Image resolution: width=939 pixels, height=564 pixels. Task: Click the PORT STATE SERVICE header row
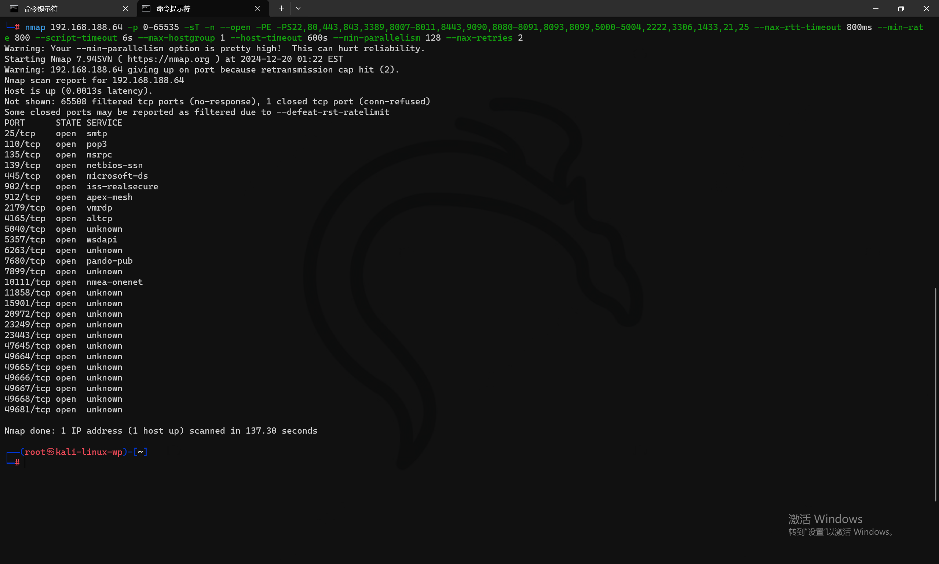pos(63,123)
